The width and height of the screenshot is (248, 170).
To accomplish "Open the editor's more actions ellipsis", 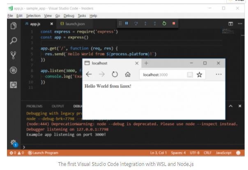I will [240, 24].
